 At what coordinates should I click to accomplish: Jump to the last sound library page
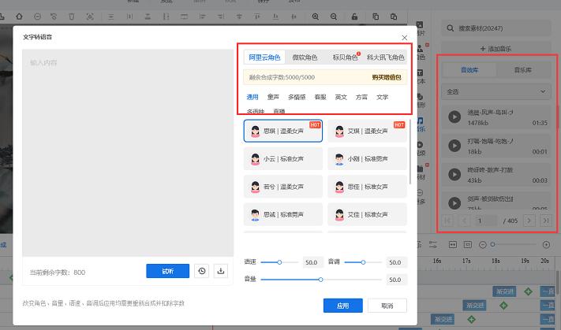(x=546, y=221)
